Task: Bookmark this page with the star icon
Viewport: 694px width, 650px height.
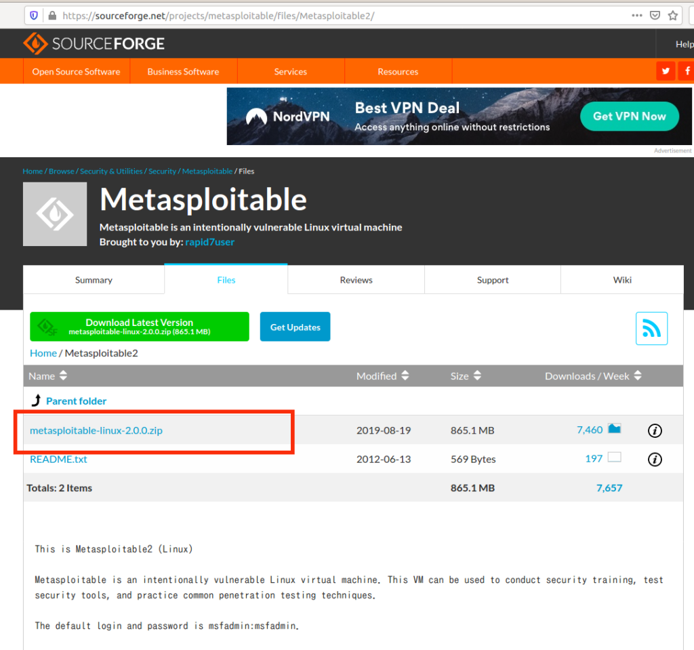Action: [x=673, y=16]
